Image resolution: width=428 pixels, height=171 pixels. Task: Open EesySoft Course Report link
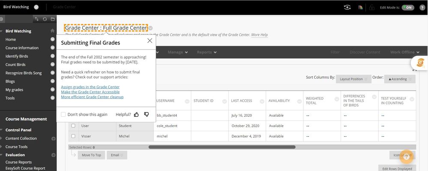click(x=25, y=168)
